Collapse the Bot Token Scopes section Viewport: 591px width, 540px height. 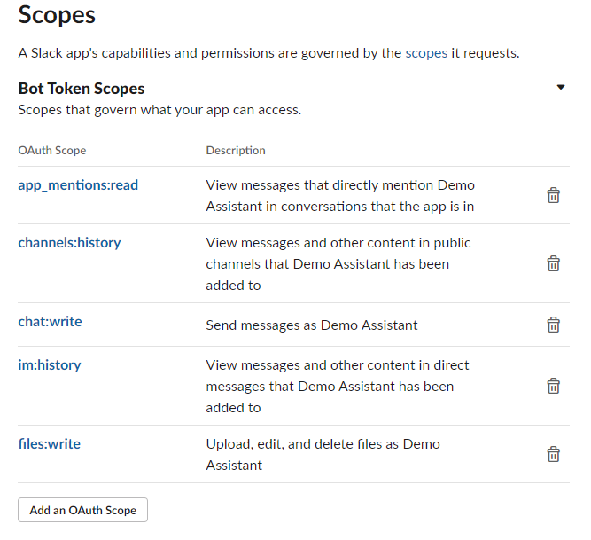561,87
